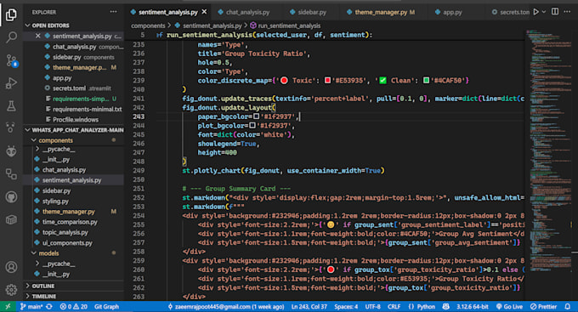The height and width of the screenshot is (312, 578).
Task: Switch to sidebar.py tab
Action: (312, 12)
